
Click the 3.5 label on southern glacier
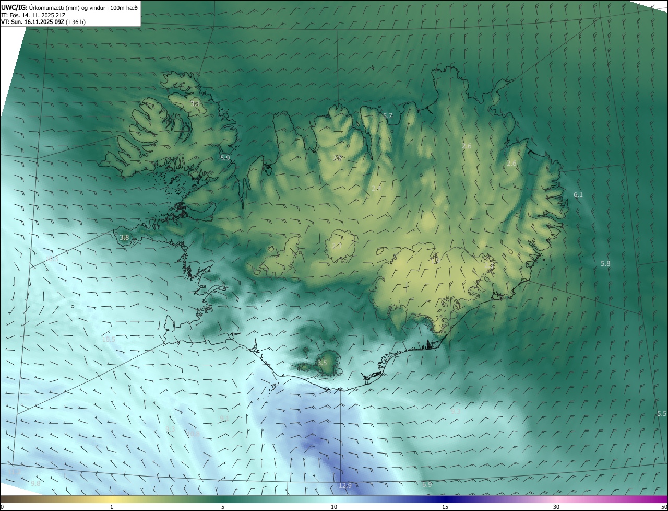coord(322,363)
